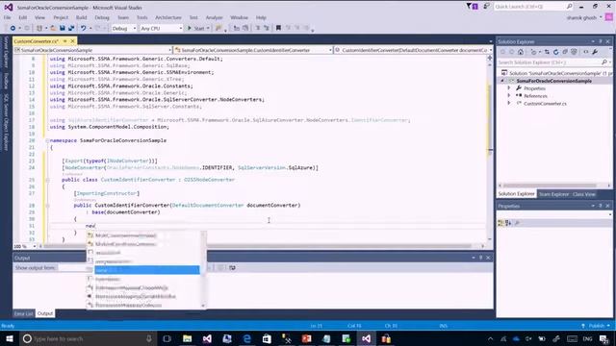Click the taskbar search box
Screen dimensions: 616x346
(88, 338)
